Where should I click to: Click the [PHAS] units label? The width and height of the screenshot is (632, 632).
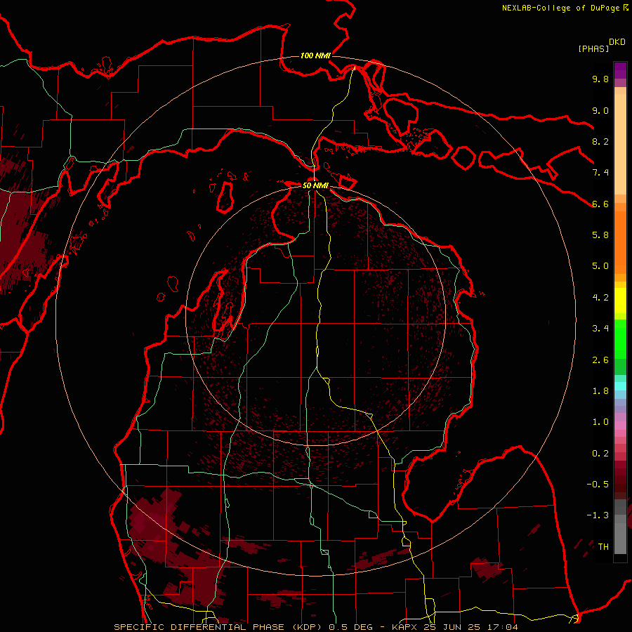[x=593, y=48]
